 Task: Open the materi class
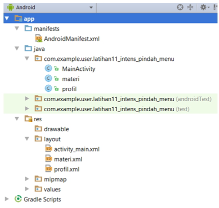(70, 79)
